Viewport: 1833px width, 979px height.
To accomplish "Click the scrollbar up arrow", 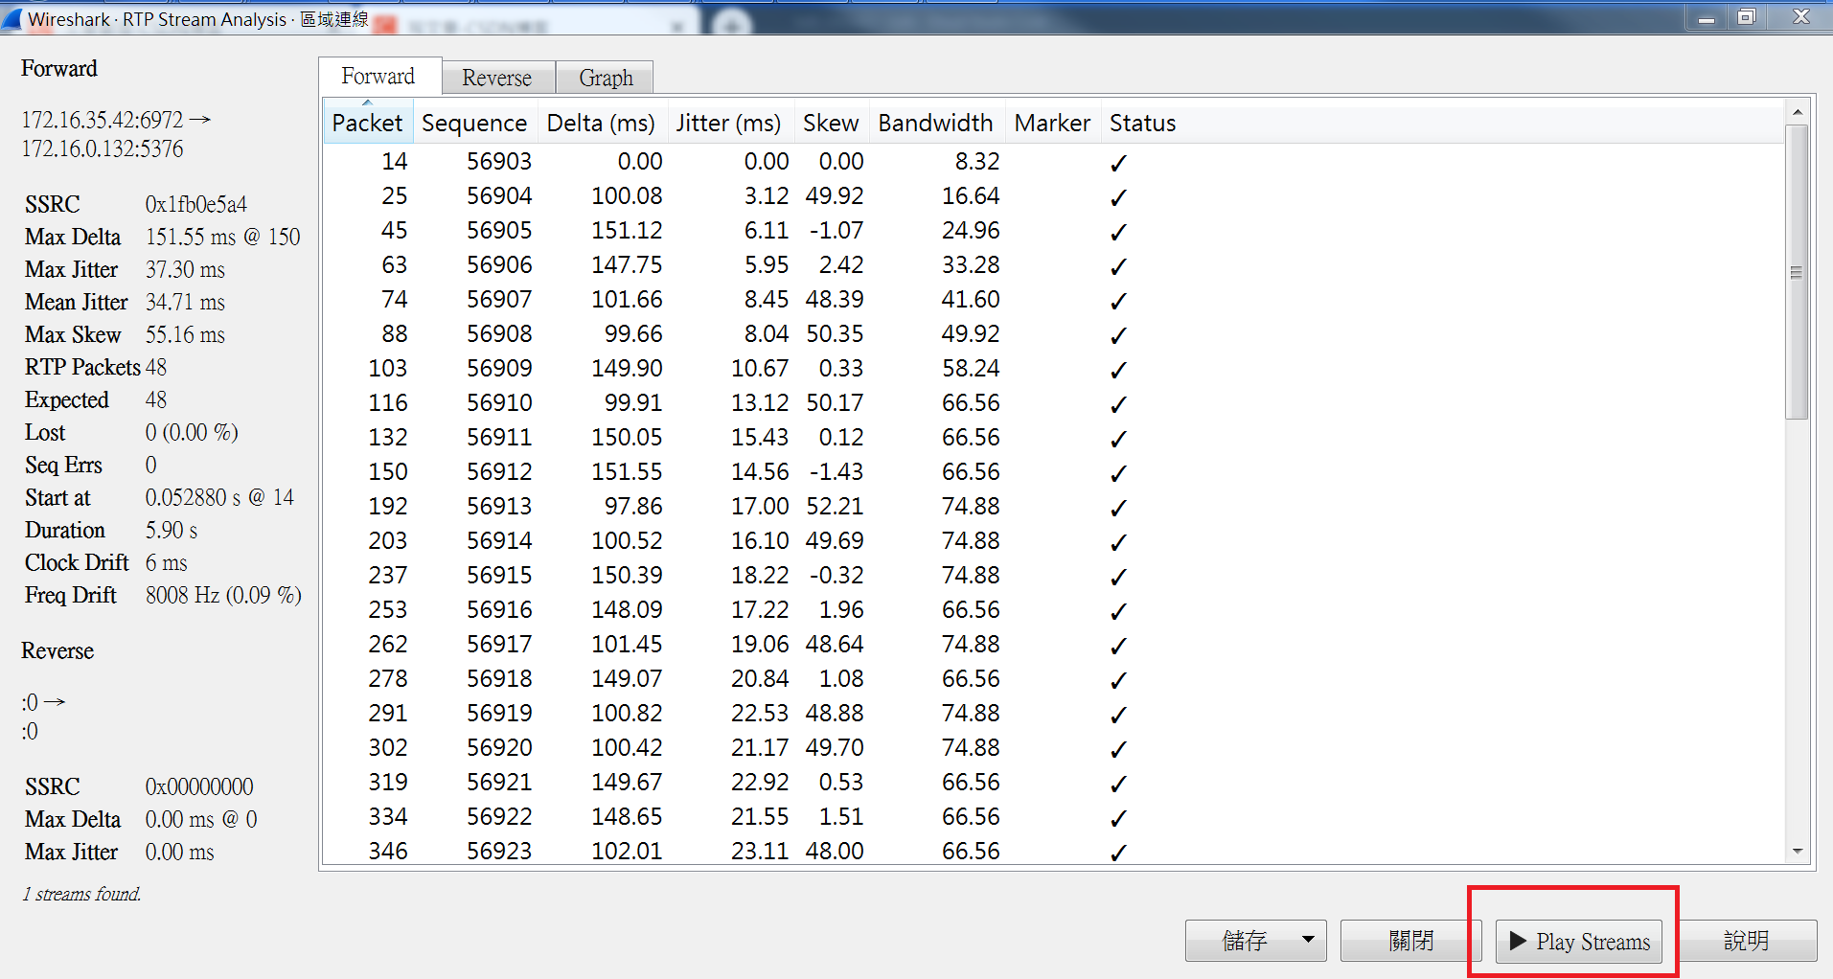I will point(1799,110).
